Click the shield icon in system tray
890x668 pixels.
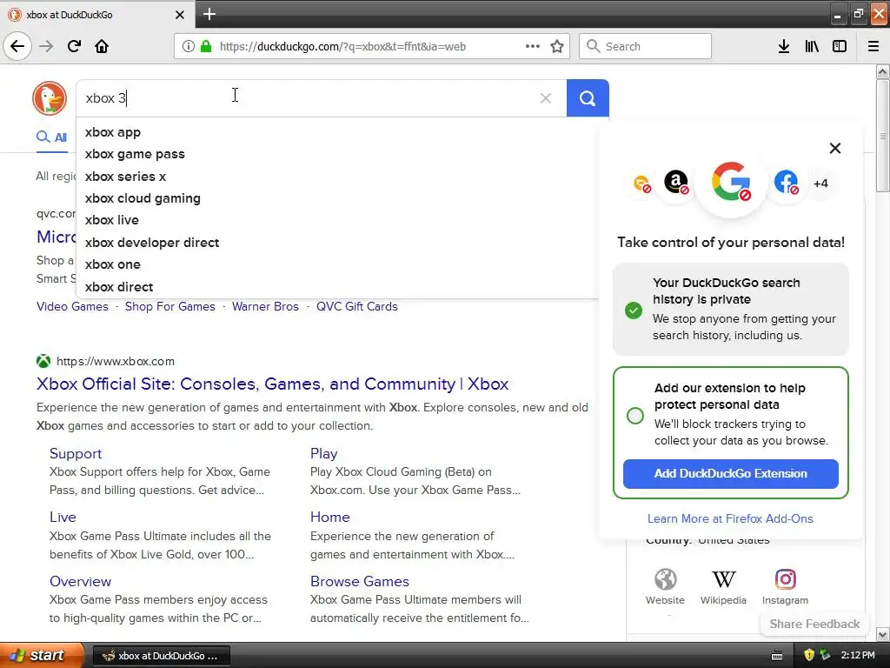pos(809,655)
